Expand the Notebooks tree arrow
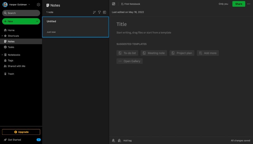Image resolution: width=253 pixels, height=144 pixels. coord(2,55)
